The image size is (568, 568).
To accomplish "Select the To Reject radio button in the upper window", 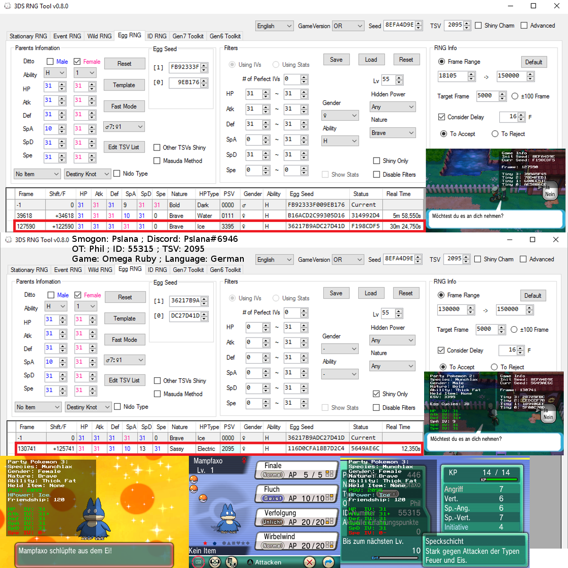I will [x=495, y=134].
